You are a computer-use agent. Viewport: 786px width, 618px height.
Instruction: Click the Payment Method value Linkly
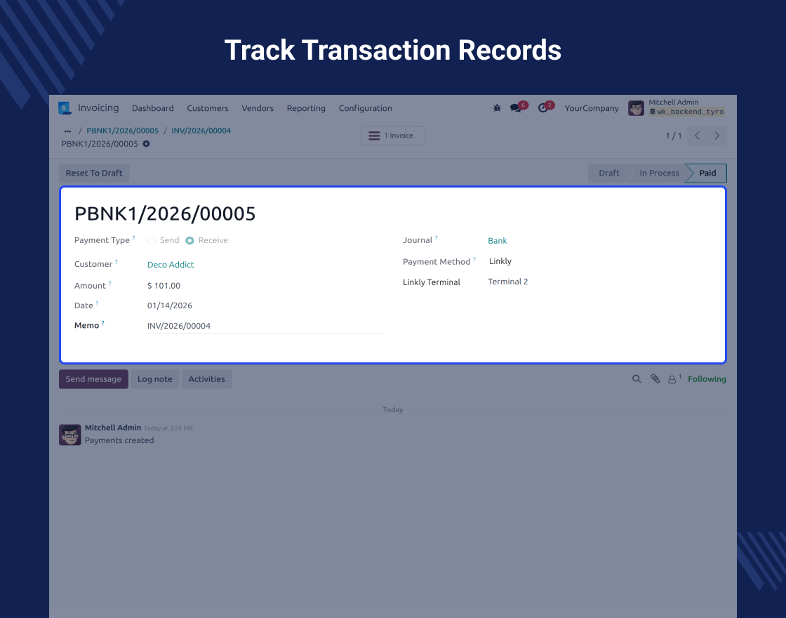click(x=500, y=261)
